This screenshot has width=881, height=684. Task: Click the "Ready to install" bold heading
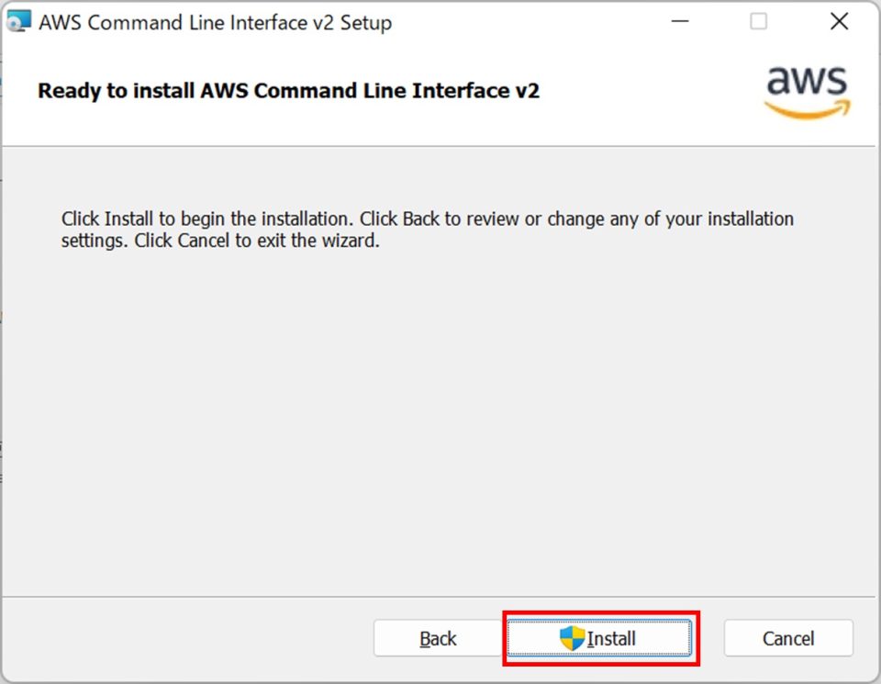(x=288, y=91)
